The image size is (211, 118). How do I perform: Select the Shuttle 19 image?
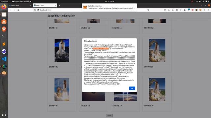coord(125,96)
